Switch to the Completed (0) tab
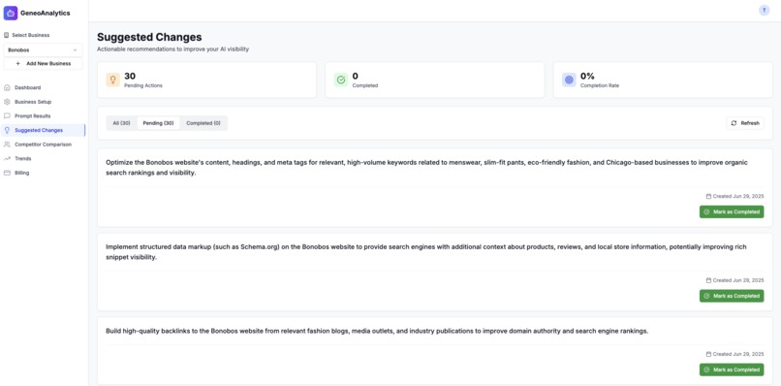781x386 pixels. tap(203, 123)
